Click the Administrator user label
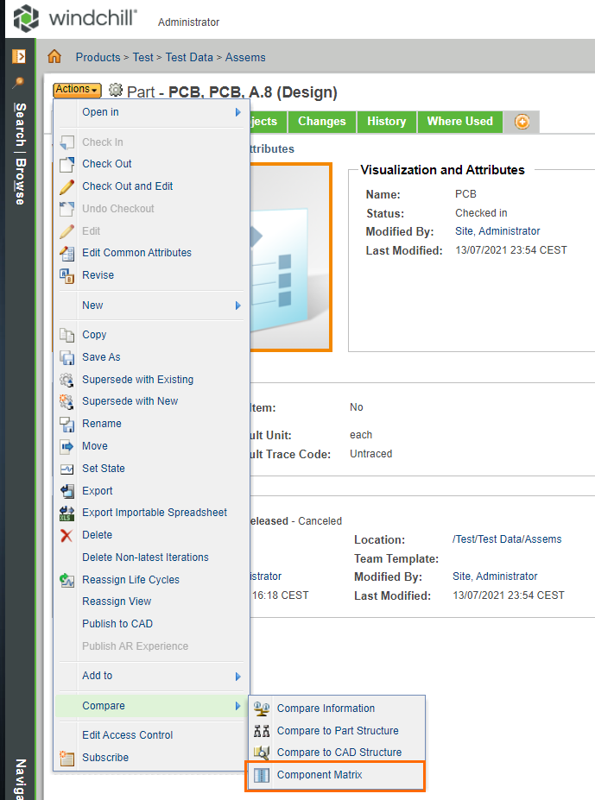This screenshot has height=800, width=595. pos(188,22)
